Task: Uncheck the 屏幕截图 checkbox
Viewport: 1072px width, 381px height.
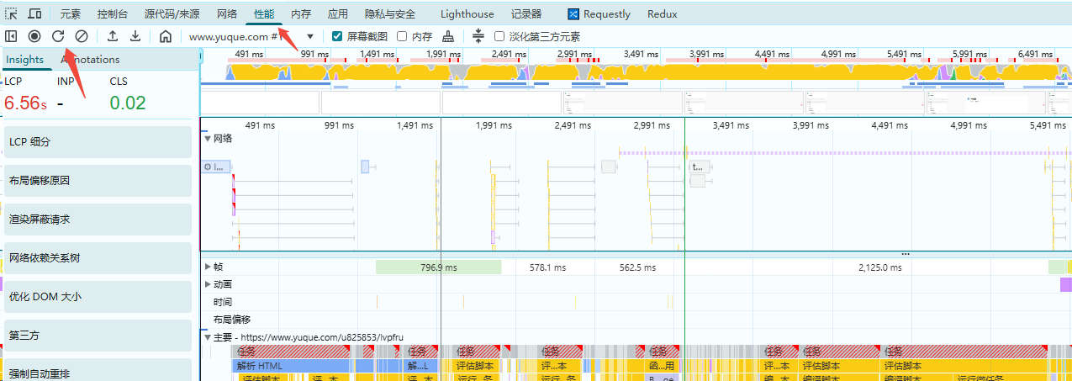Action: tap(337, 36)
